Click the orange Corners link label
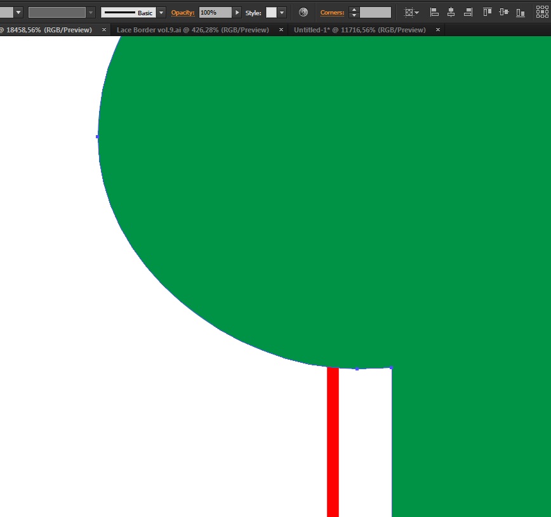Image resolution: width=551 pixels, height=517 pixels. coord(332,13)
